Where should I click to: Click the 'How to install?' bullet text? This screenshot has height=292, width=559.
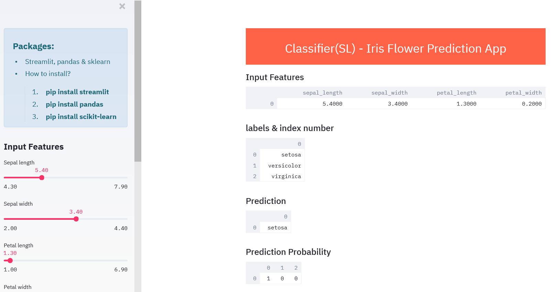(48, 74)
